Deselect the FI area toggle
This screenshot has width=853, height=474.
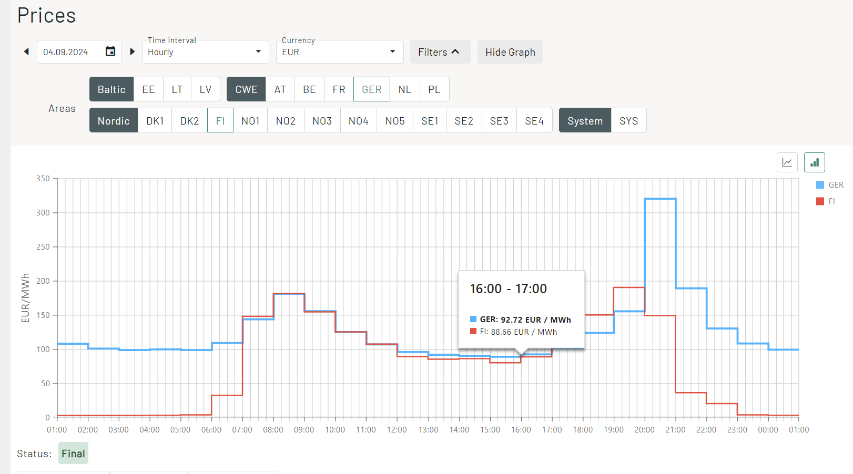(x=220, y=121)
